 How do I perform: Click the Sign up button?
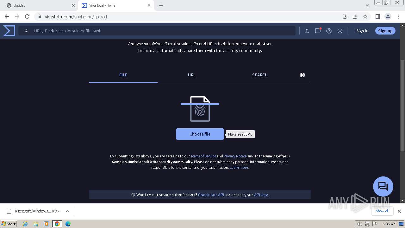(x=385, y=31)
